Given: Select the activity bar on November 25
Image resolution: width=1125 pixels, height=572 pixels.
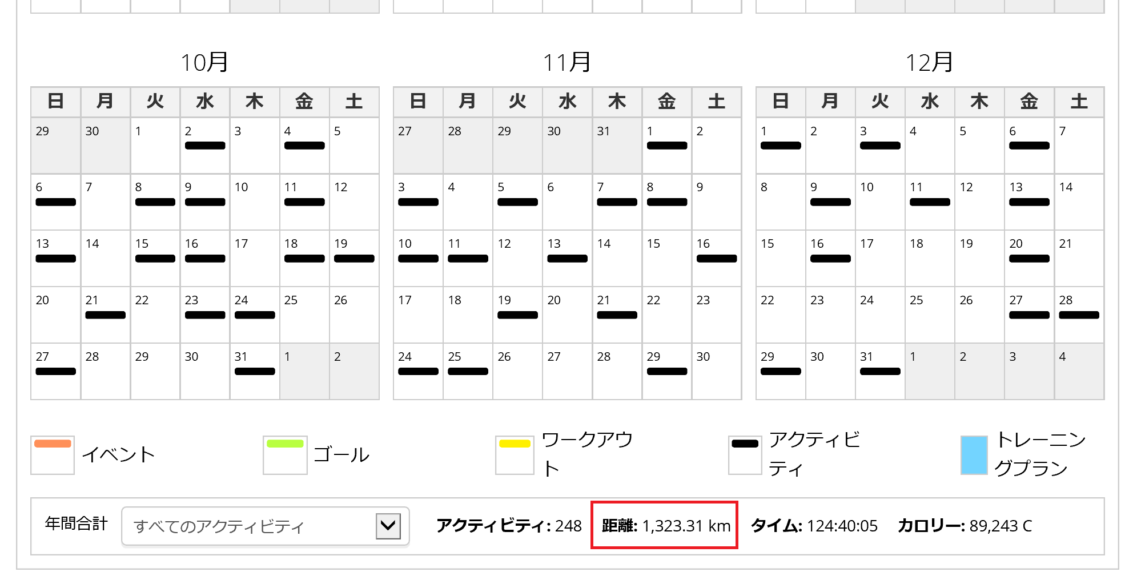Looking at the screenshot, I should tap(468, 372).
